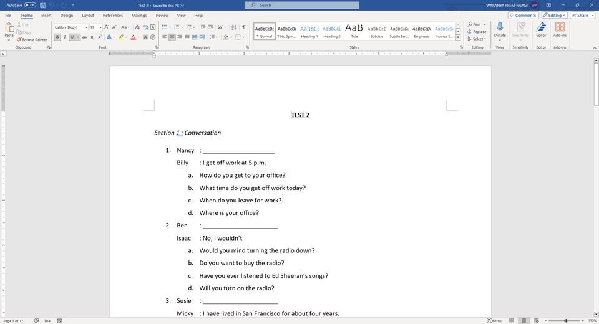Switch to the Layout tab

(87, 16)
